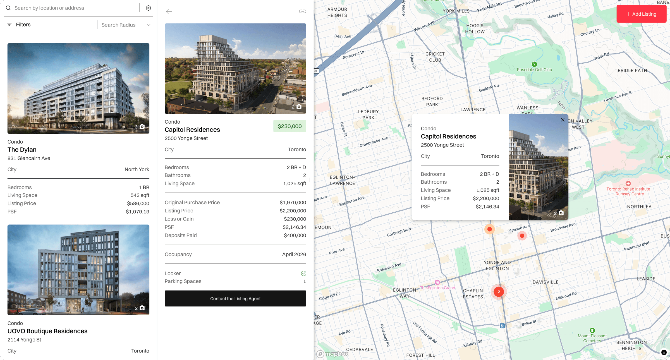Click the 831 Glencairn Ave address
This screenshot has height=360, width=670.
click(29, 158)
